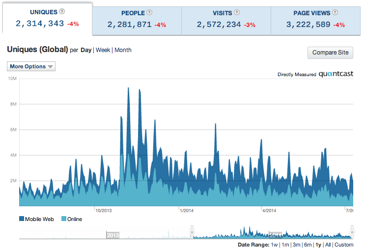The image size is (365, 250).
Task: Click the help icon next to Uniques
Action: 62,12
